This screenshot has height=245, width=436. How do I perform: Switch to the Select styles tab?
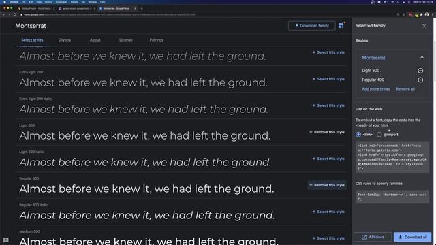pos(32,40)
